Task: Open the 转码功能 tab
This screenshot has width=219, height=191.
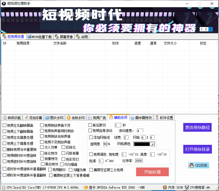Action: coord(12,118)
